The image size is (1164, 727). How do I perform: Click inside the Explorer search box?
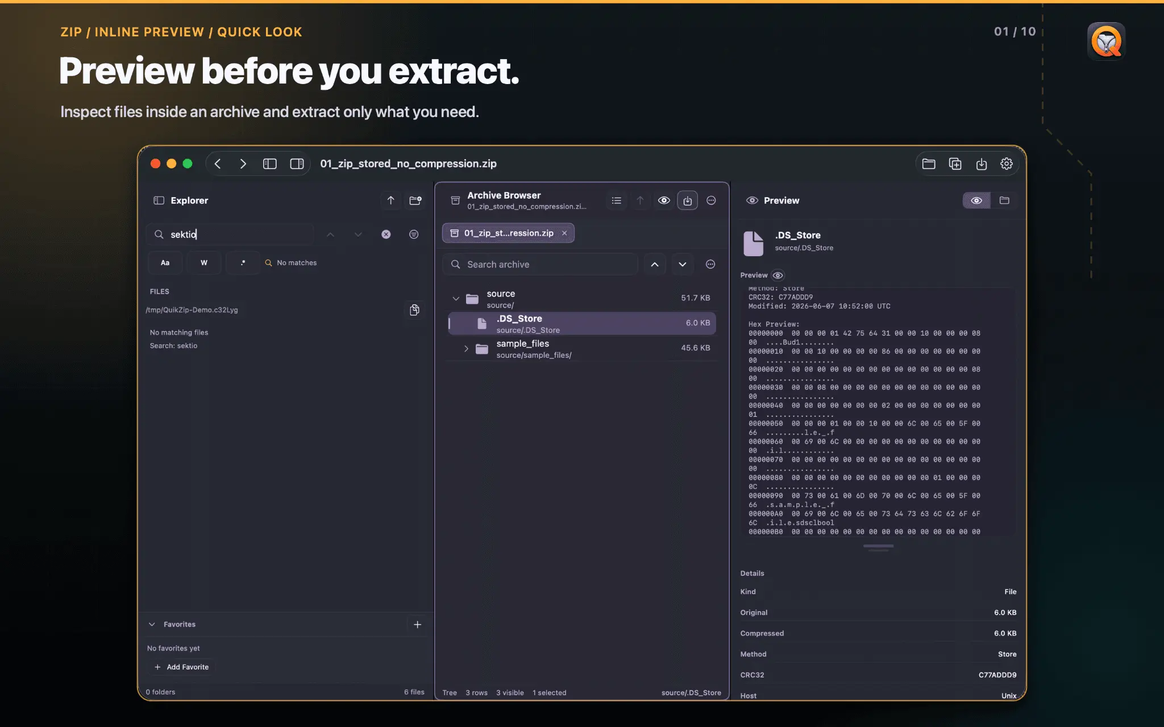click(230, 234)
